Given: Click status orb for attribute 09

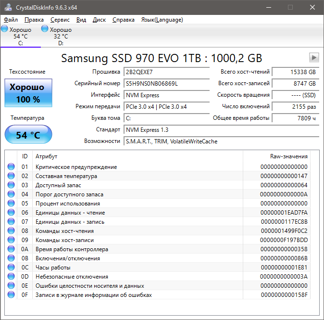Looking at the screenshot, I should click(x=11, y=240).
